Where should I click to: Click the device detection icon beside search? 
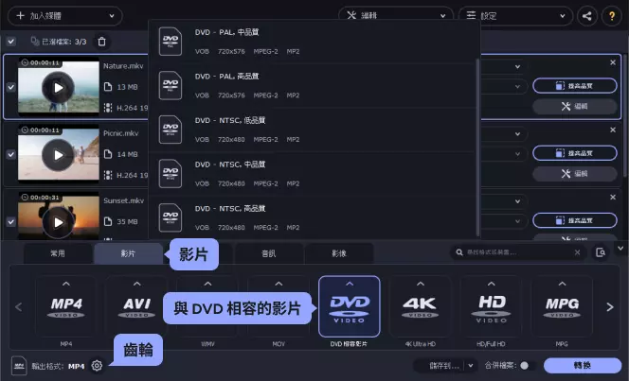click(601, 252)
